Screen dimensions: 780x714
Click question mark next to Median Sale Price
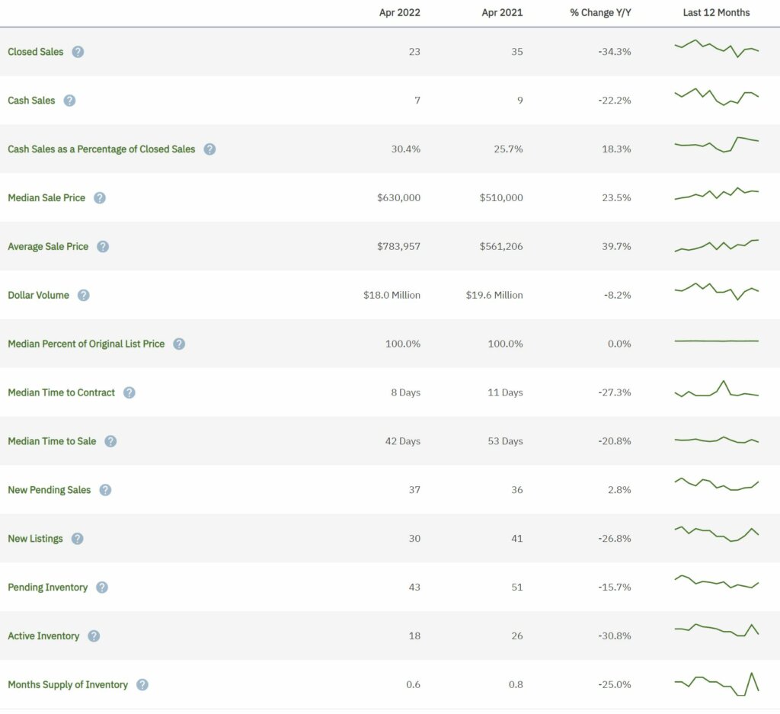pyautogui.click(x=100, y=198)
